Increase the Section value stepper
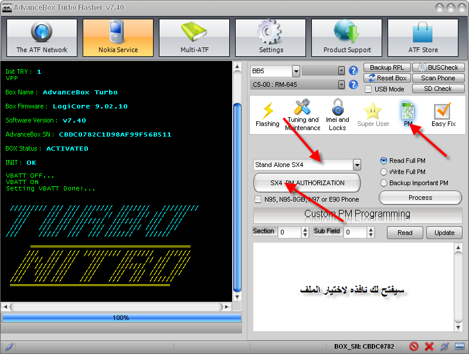 (x=305, y=230)
